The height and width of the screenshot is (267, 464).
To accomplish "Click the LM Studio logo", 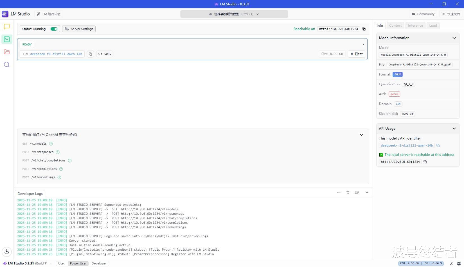I will (5, 14).
